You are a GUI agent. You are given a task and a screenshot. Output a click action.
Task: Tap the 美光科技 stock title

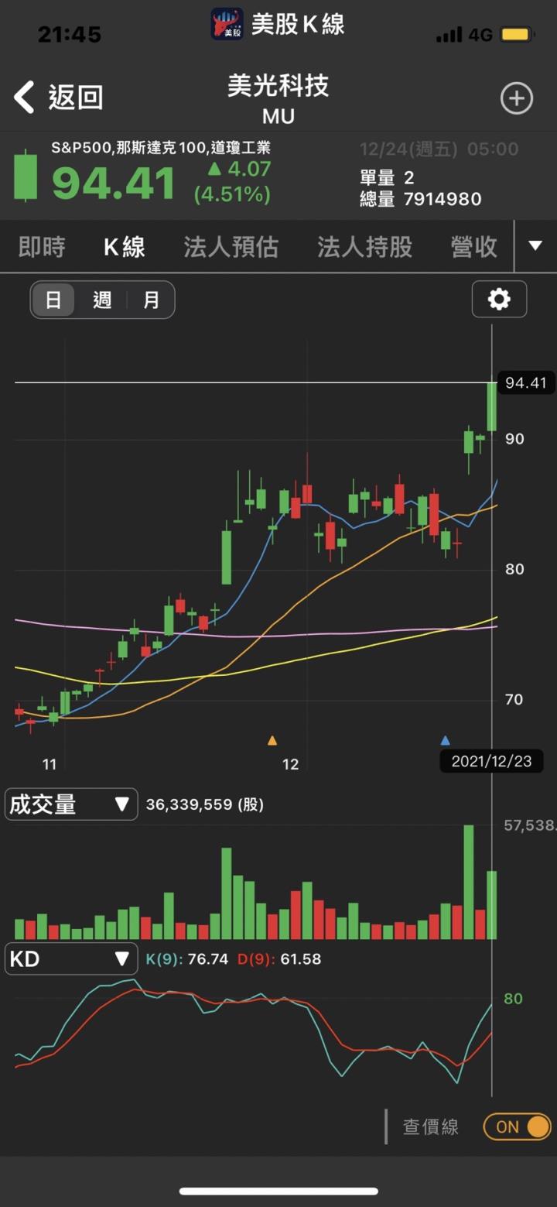click(278, 85)
